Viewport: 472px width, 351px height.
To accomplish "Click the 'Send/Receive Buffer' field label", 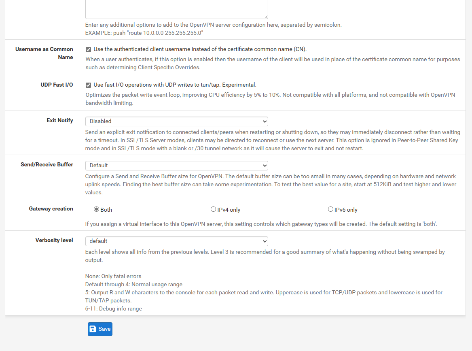I will (x=47, y=164).
